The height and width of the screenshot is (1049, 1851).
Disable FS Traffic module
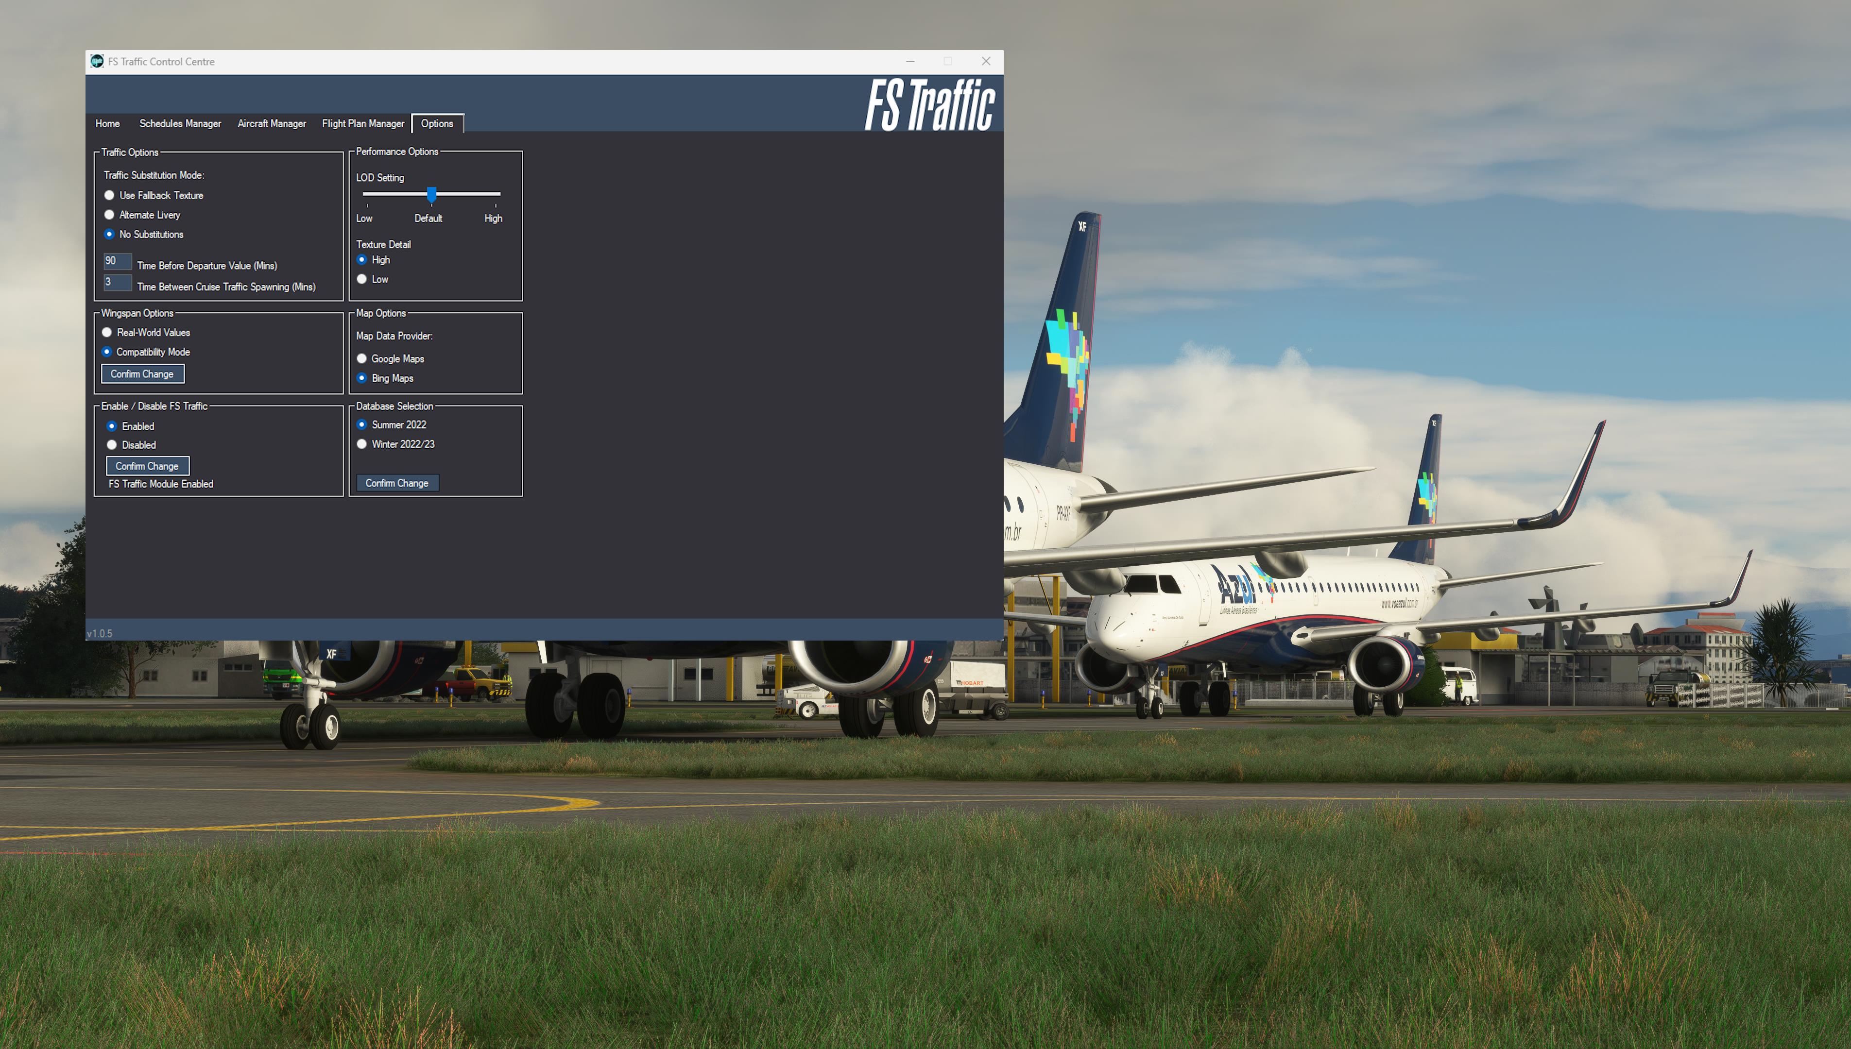pos(112,444)
